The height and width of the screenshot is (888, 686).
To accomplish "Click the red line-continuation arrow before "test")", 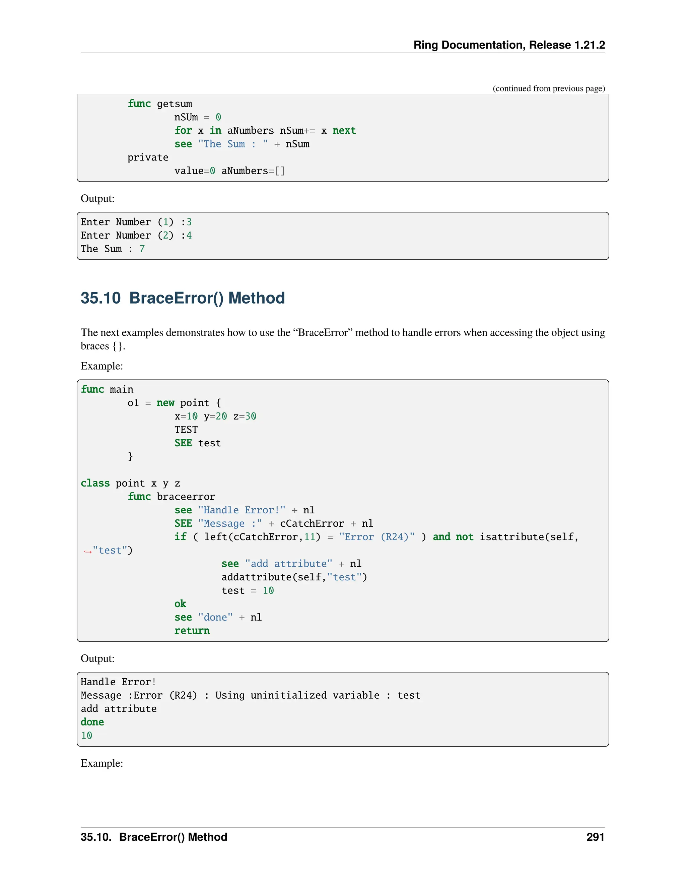I will [87, 551].
